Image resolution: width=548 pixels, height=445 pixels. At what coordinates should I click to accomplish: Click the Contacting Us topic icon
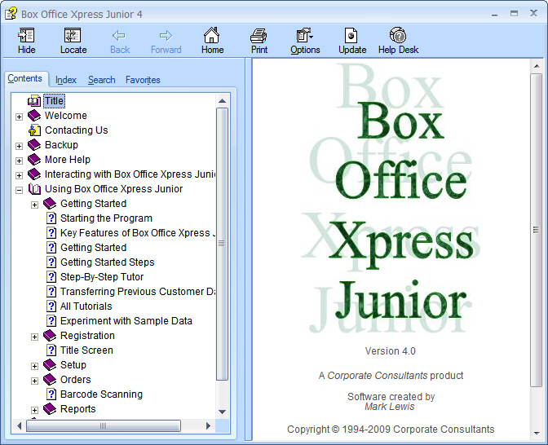(34, 130)
